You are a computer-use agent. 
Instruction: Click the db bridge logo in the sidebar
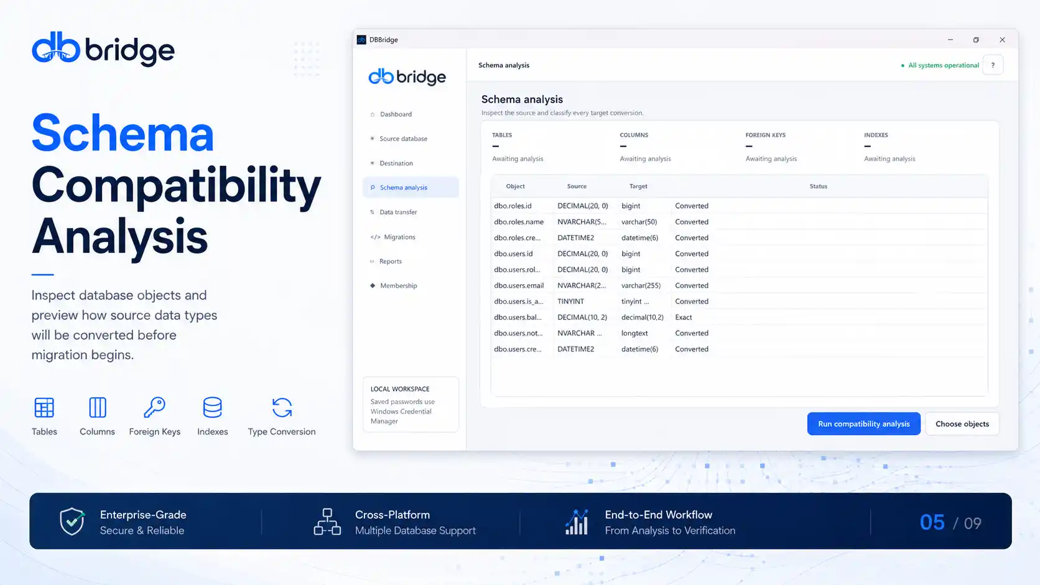(x=407, y=77)
